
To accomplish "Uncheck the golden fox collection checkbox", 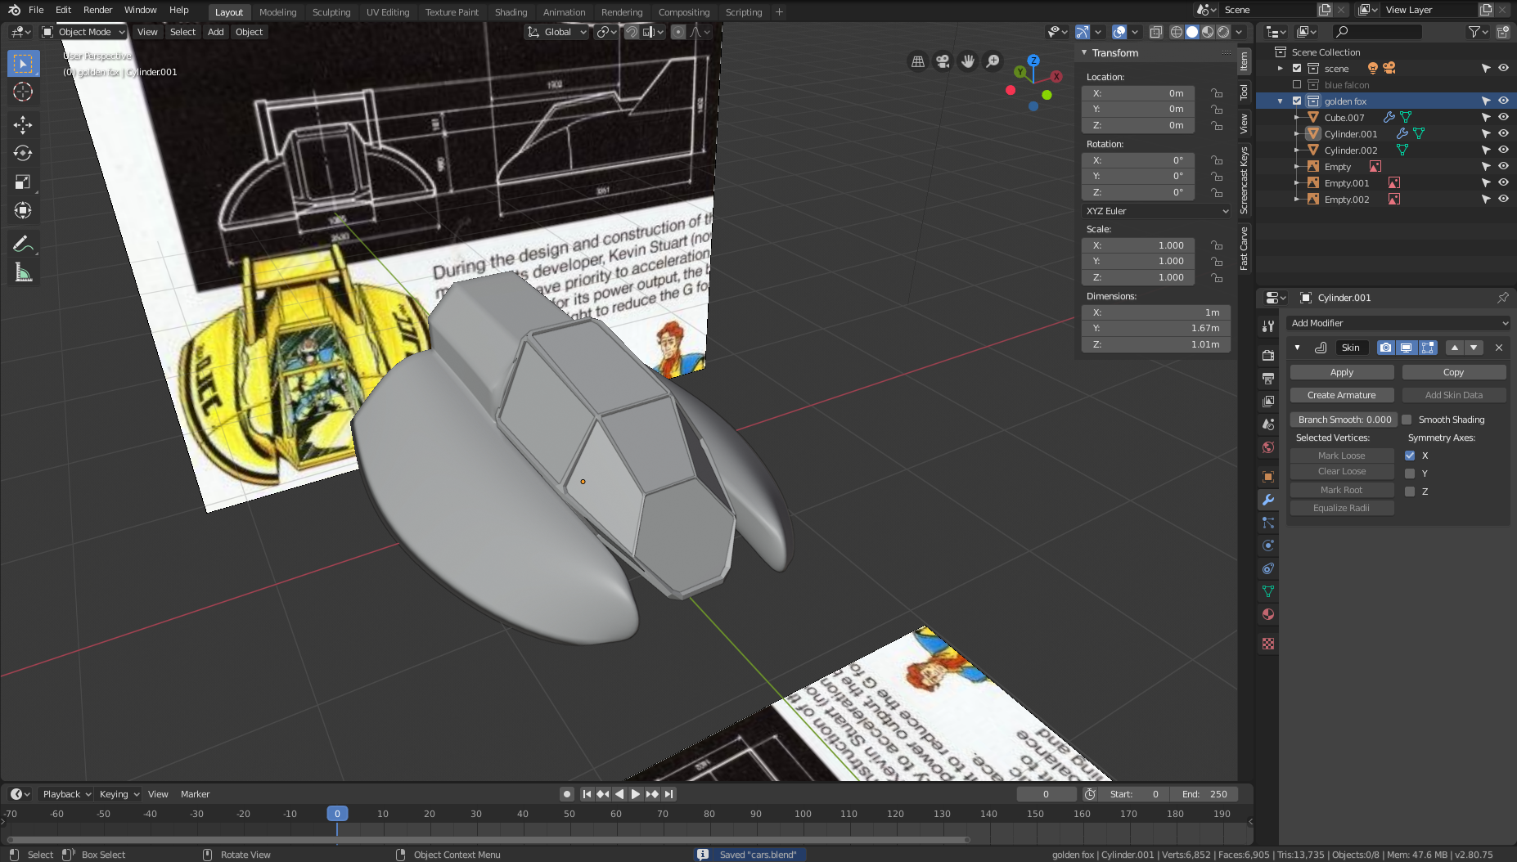I will (1297, 101).
